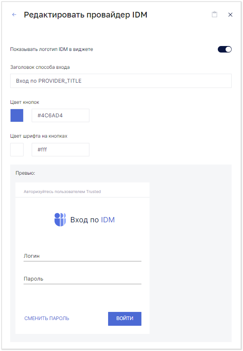Click the 'Вход по IDM' preview heading
The height and width of the screenshot is (351, 243).
coord(93,220)
